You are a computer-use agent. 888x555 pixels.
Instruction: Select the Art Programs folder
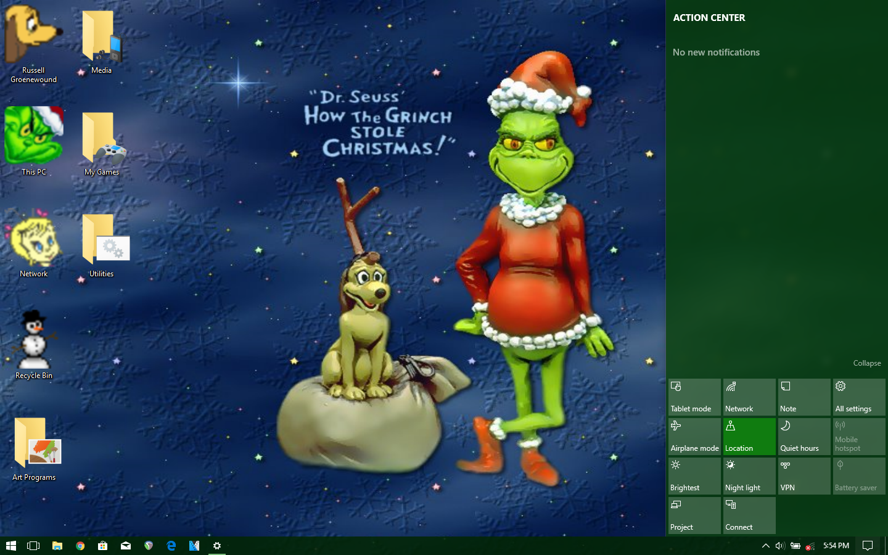[x=34, y=449]
